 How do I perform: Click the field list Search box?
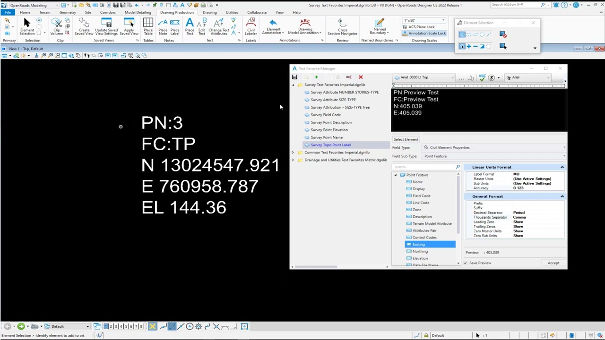(x=423, y=167)
